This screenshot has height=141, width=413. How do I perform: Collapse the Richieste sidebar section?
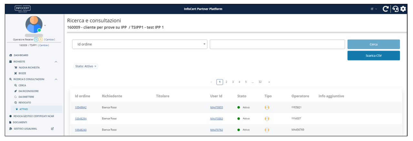[x=56, y=61]
